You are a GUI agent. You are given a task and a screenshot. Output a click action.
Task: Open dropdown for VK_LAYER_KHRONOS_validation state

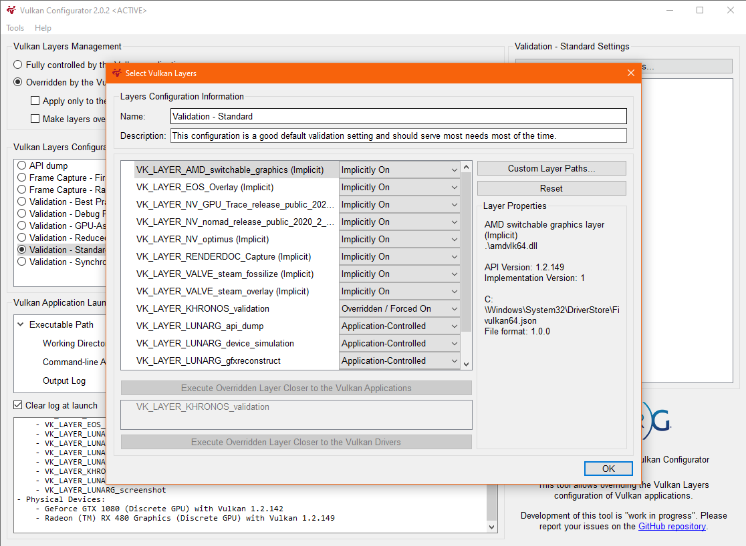click(x=399, y=308)
